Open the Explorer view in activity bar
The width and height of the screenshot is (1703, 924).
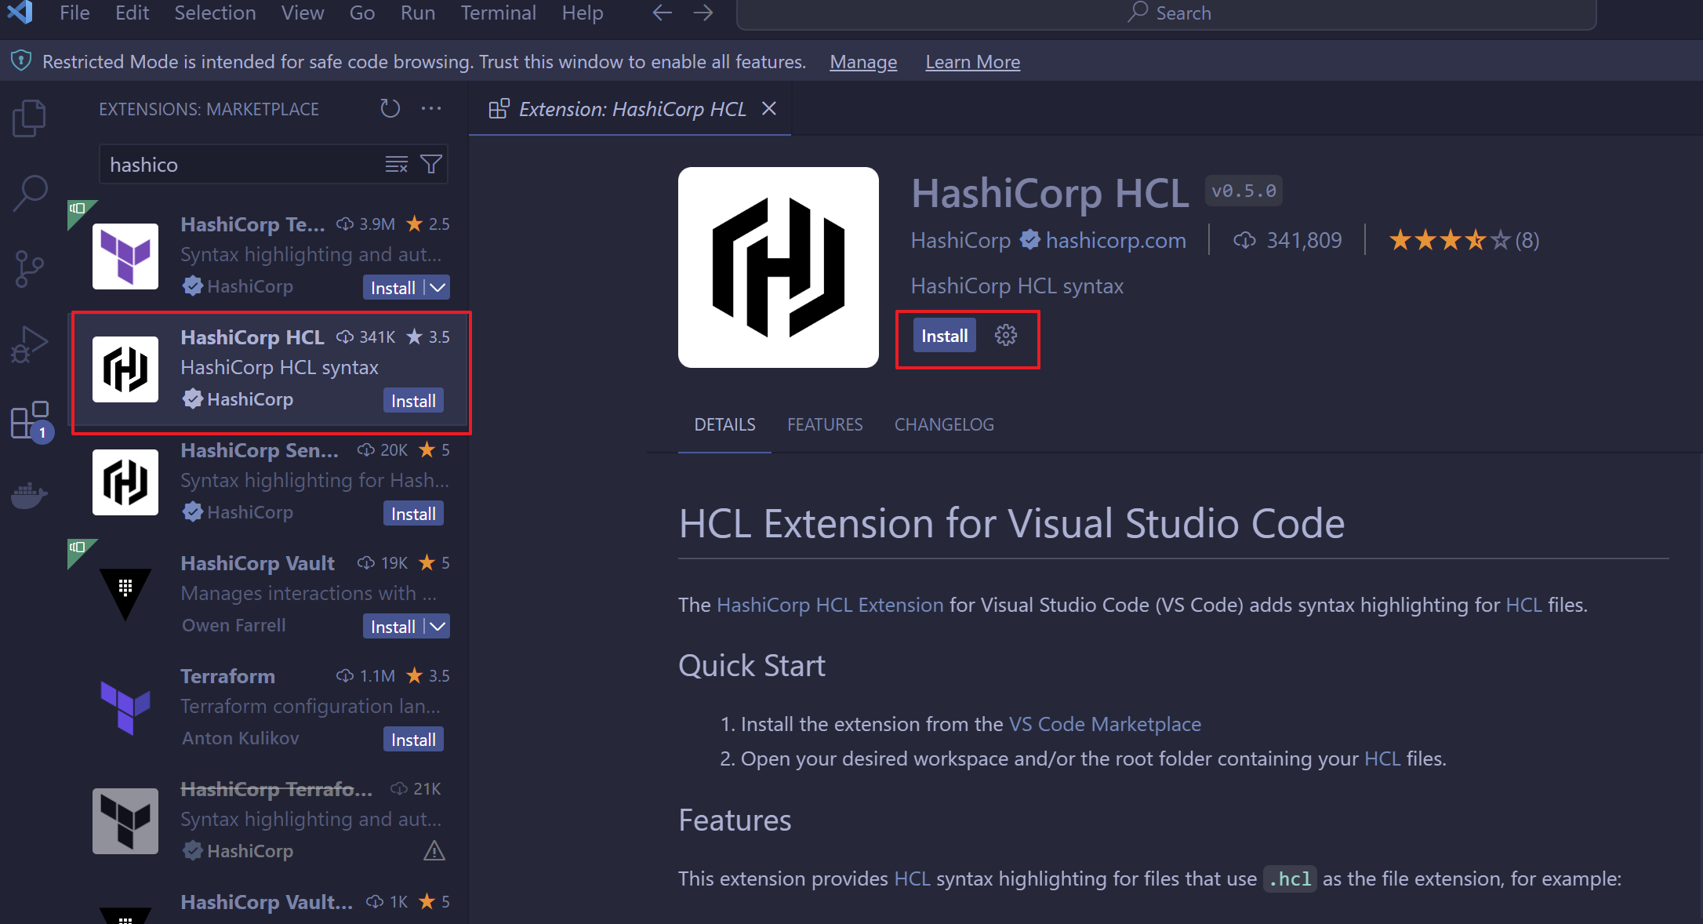coord(30,118)
